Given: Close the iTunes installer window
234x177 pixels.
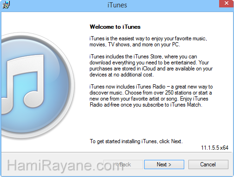Looking at the screenshot, I should [x=226, y=3].
